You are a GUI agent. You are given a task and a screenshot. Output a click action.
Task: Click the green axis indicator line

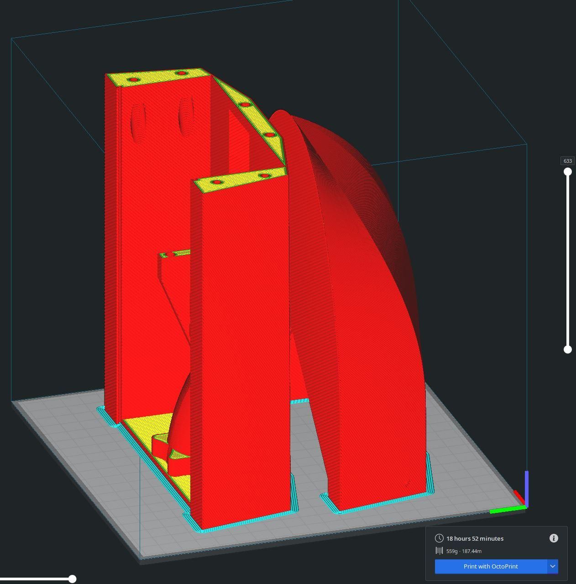(x=508, y=510)
